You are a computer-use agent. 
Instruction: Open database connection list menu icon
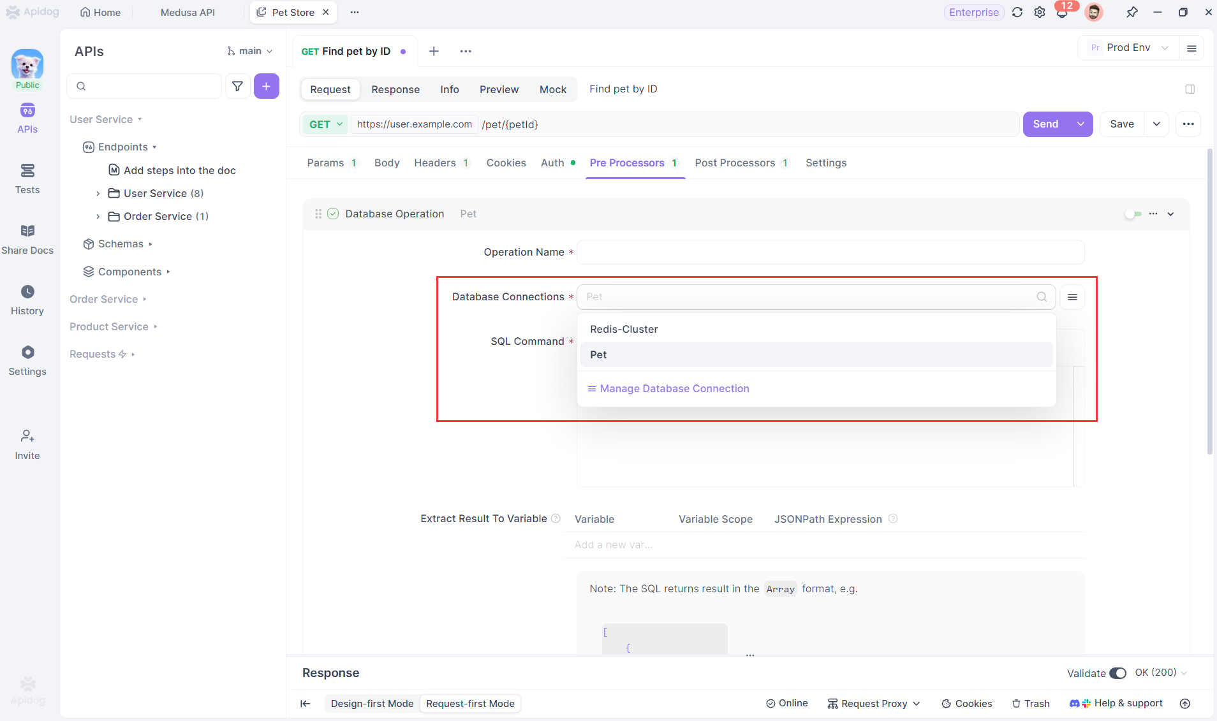point(1072,297)
